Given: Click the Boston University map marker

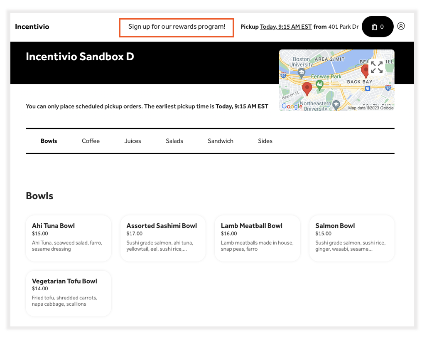Looking at the screenshot, I should pyautogui.click(x=302, y=73).
